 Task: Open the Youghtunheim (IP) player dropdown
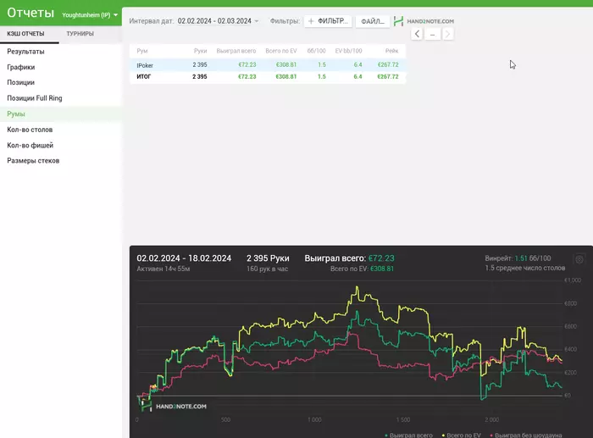pos(90,15)
